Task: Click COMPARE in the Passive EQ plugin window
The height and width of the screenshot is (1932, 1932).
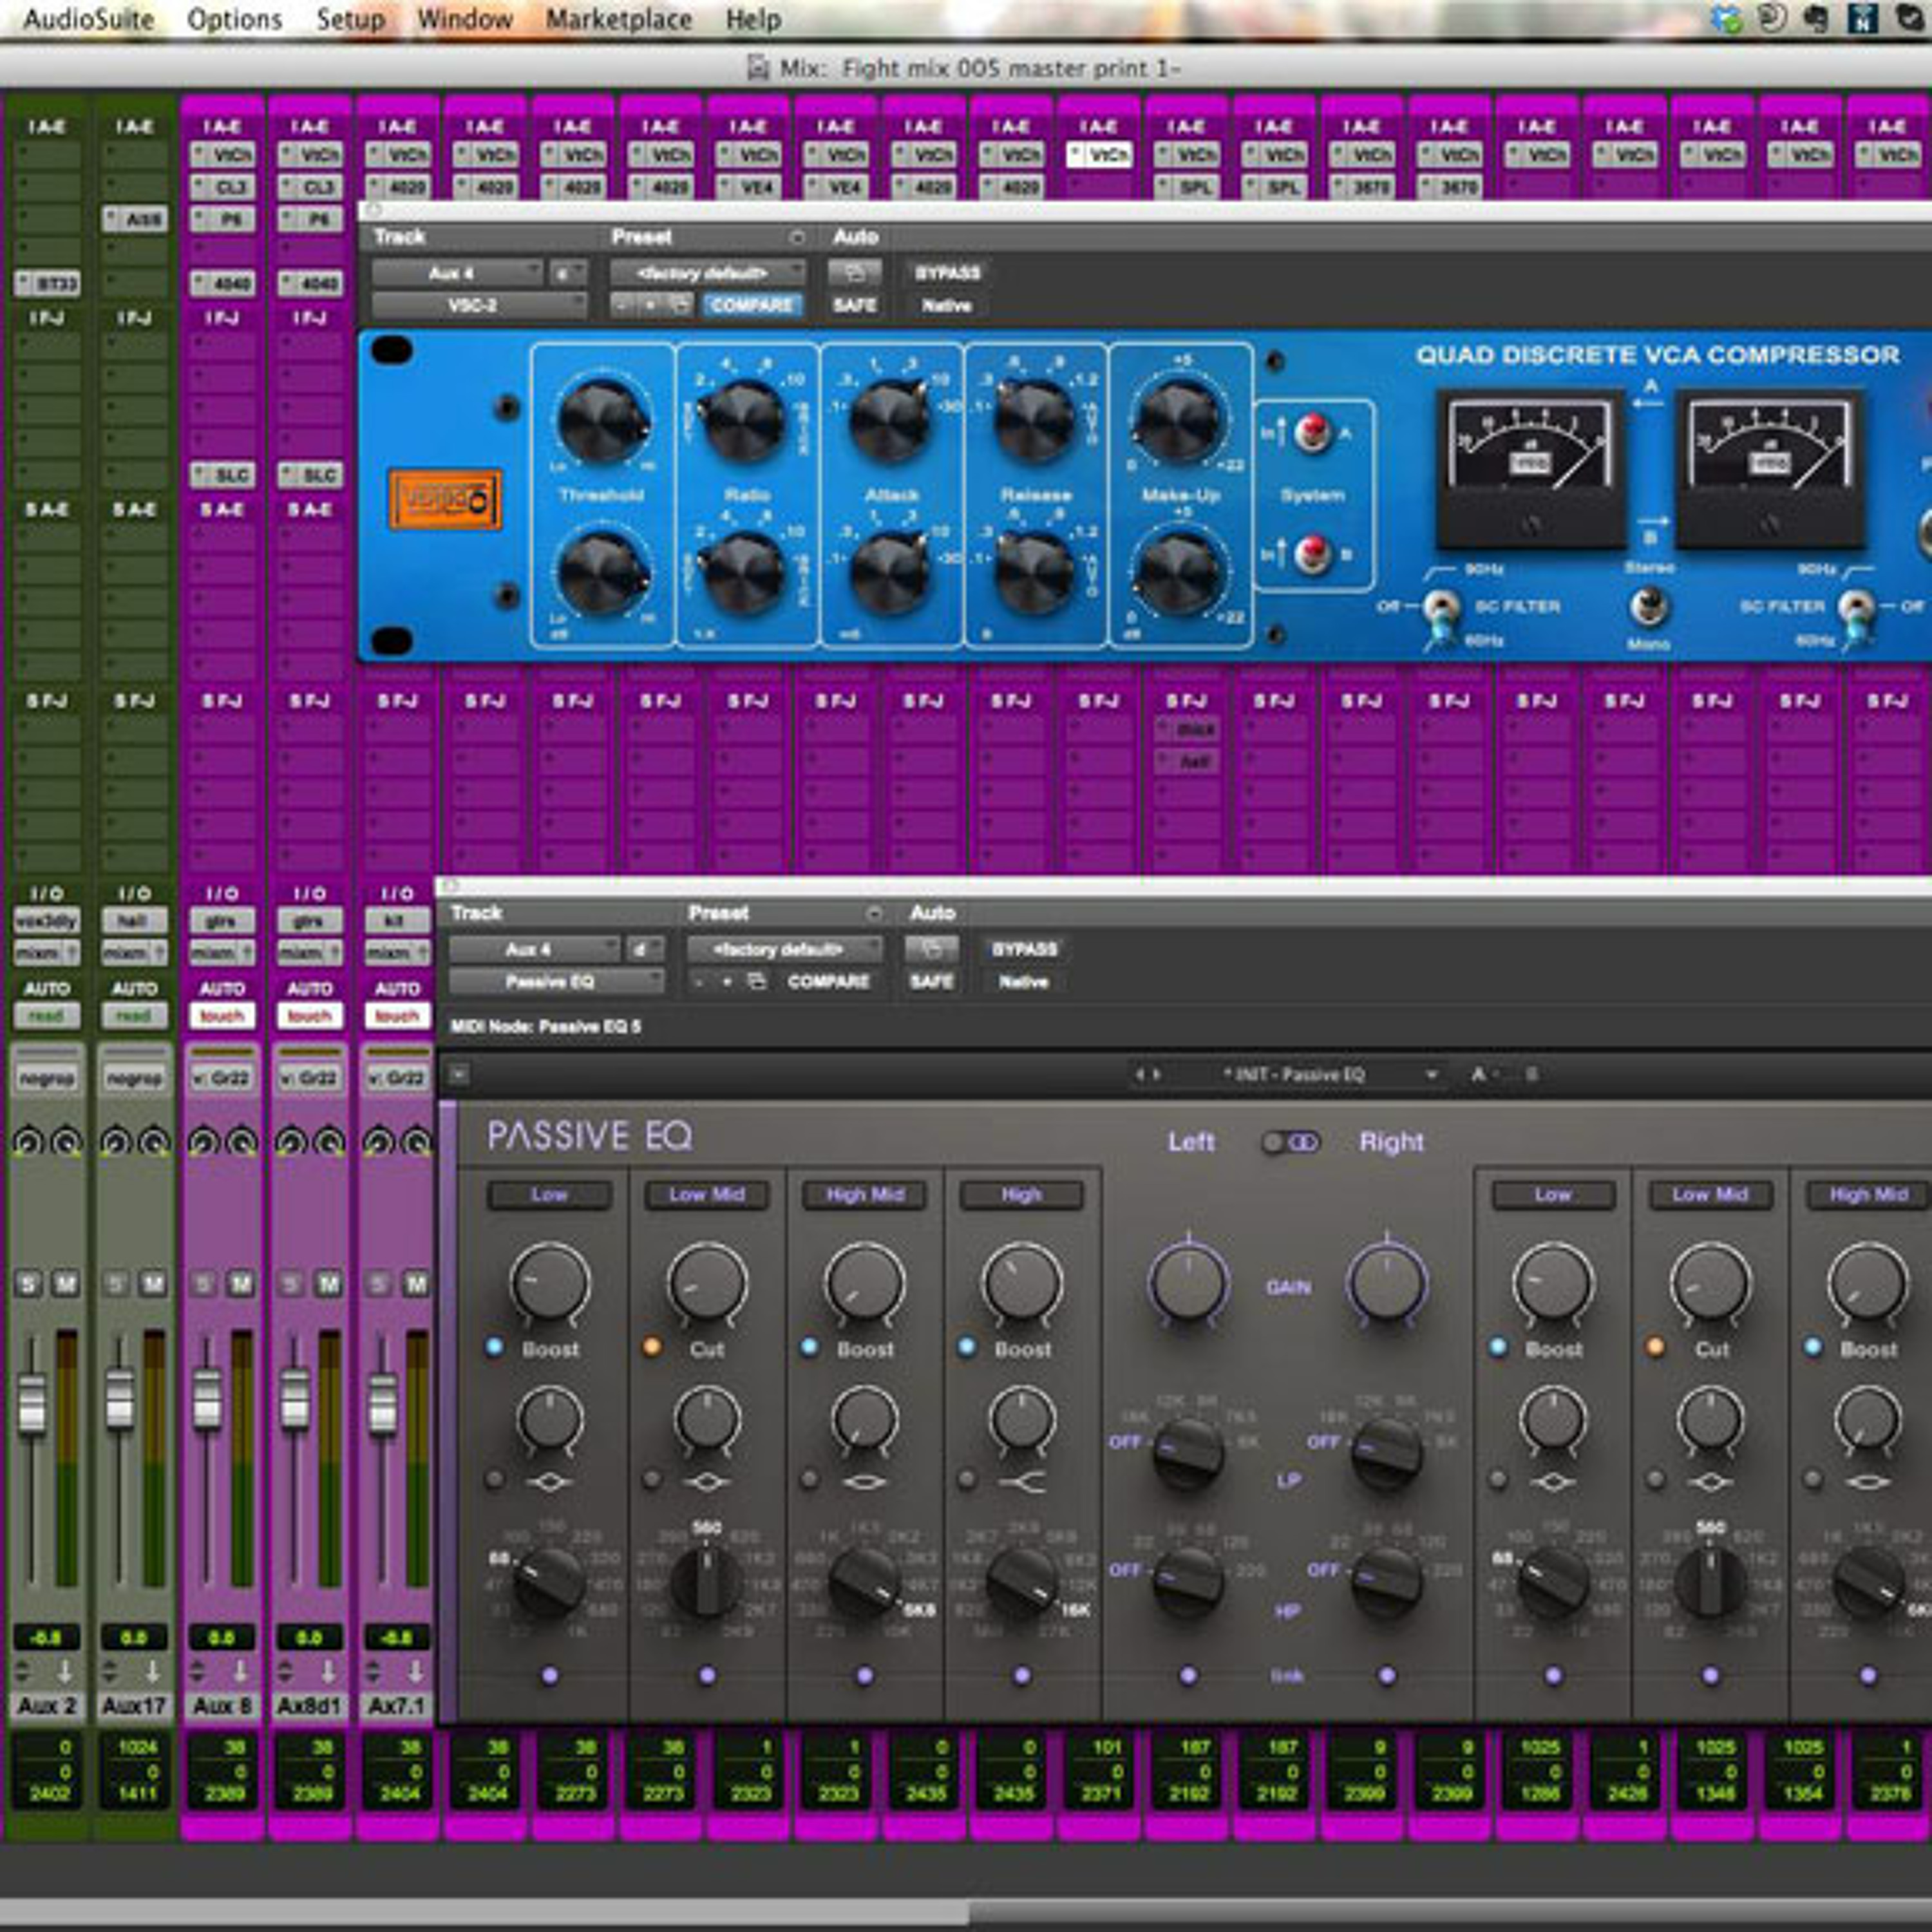Action: click(828, 981)
